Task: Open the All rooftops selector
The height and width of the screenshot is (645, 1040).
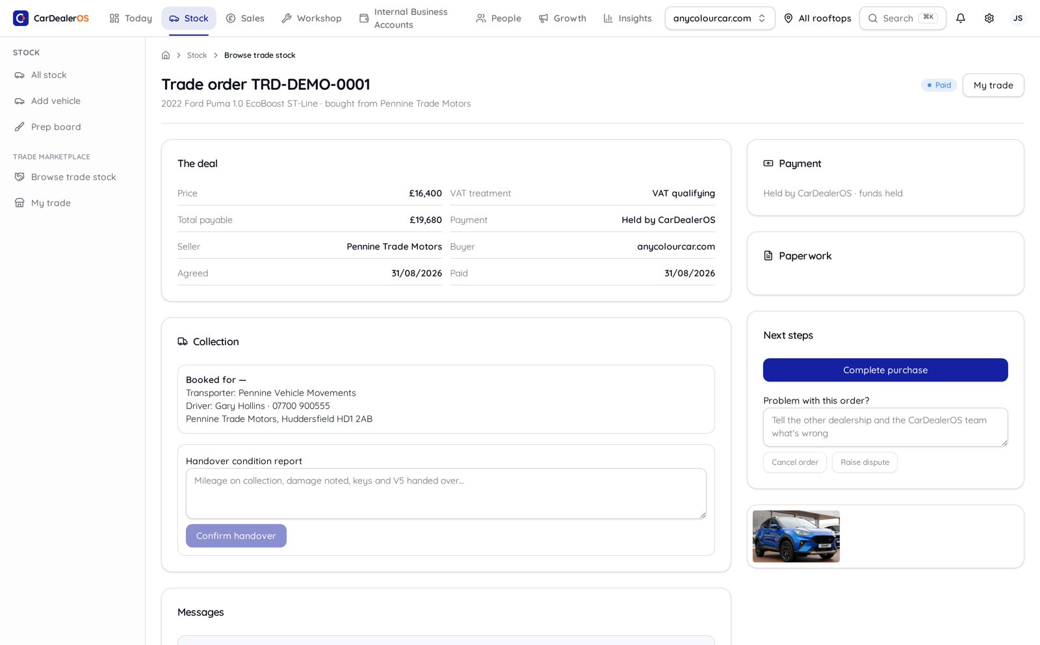Action: click(x=817, y=18)
